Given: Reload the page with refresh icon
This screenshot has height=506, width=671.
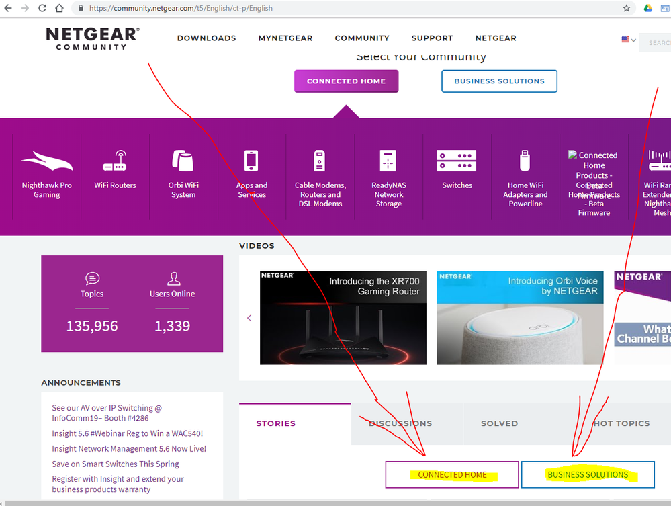Looking at the screenshot, I should [42, 8].
